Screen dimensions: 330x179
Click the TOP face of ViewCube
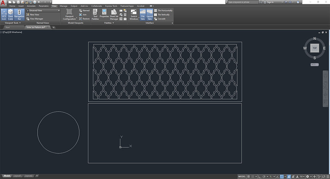(314, 48)
